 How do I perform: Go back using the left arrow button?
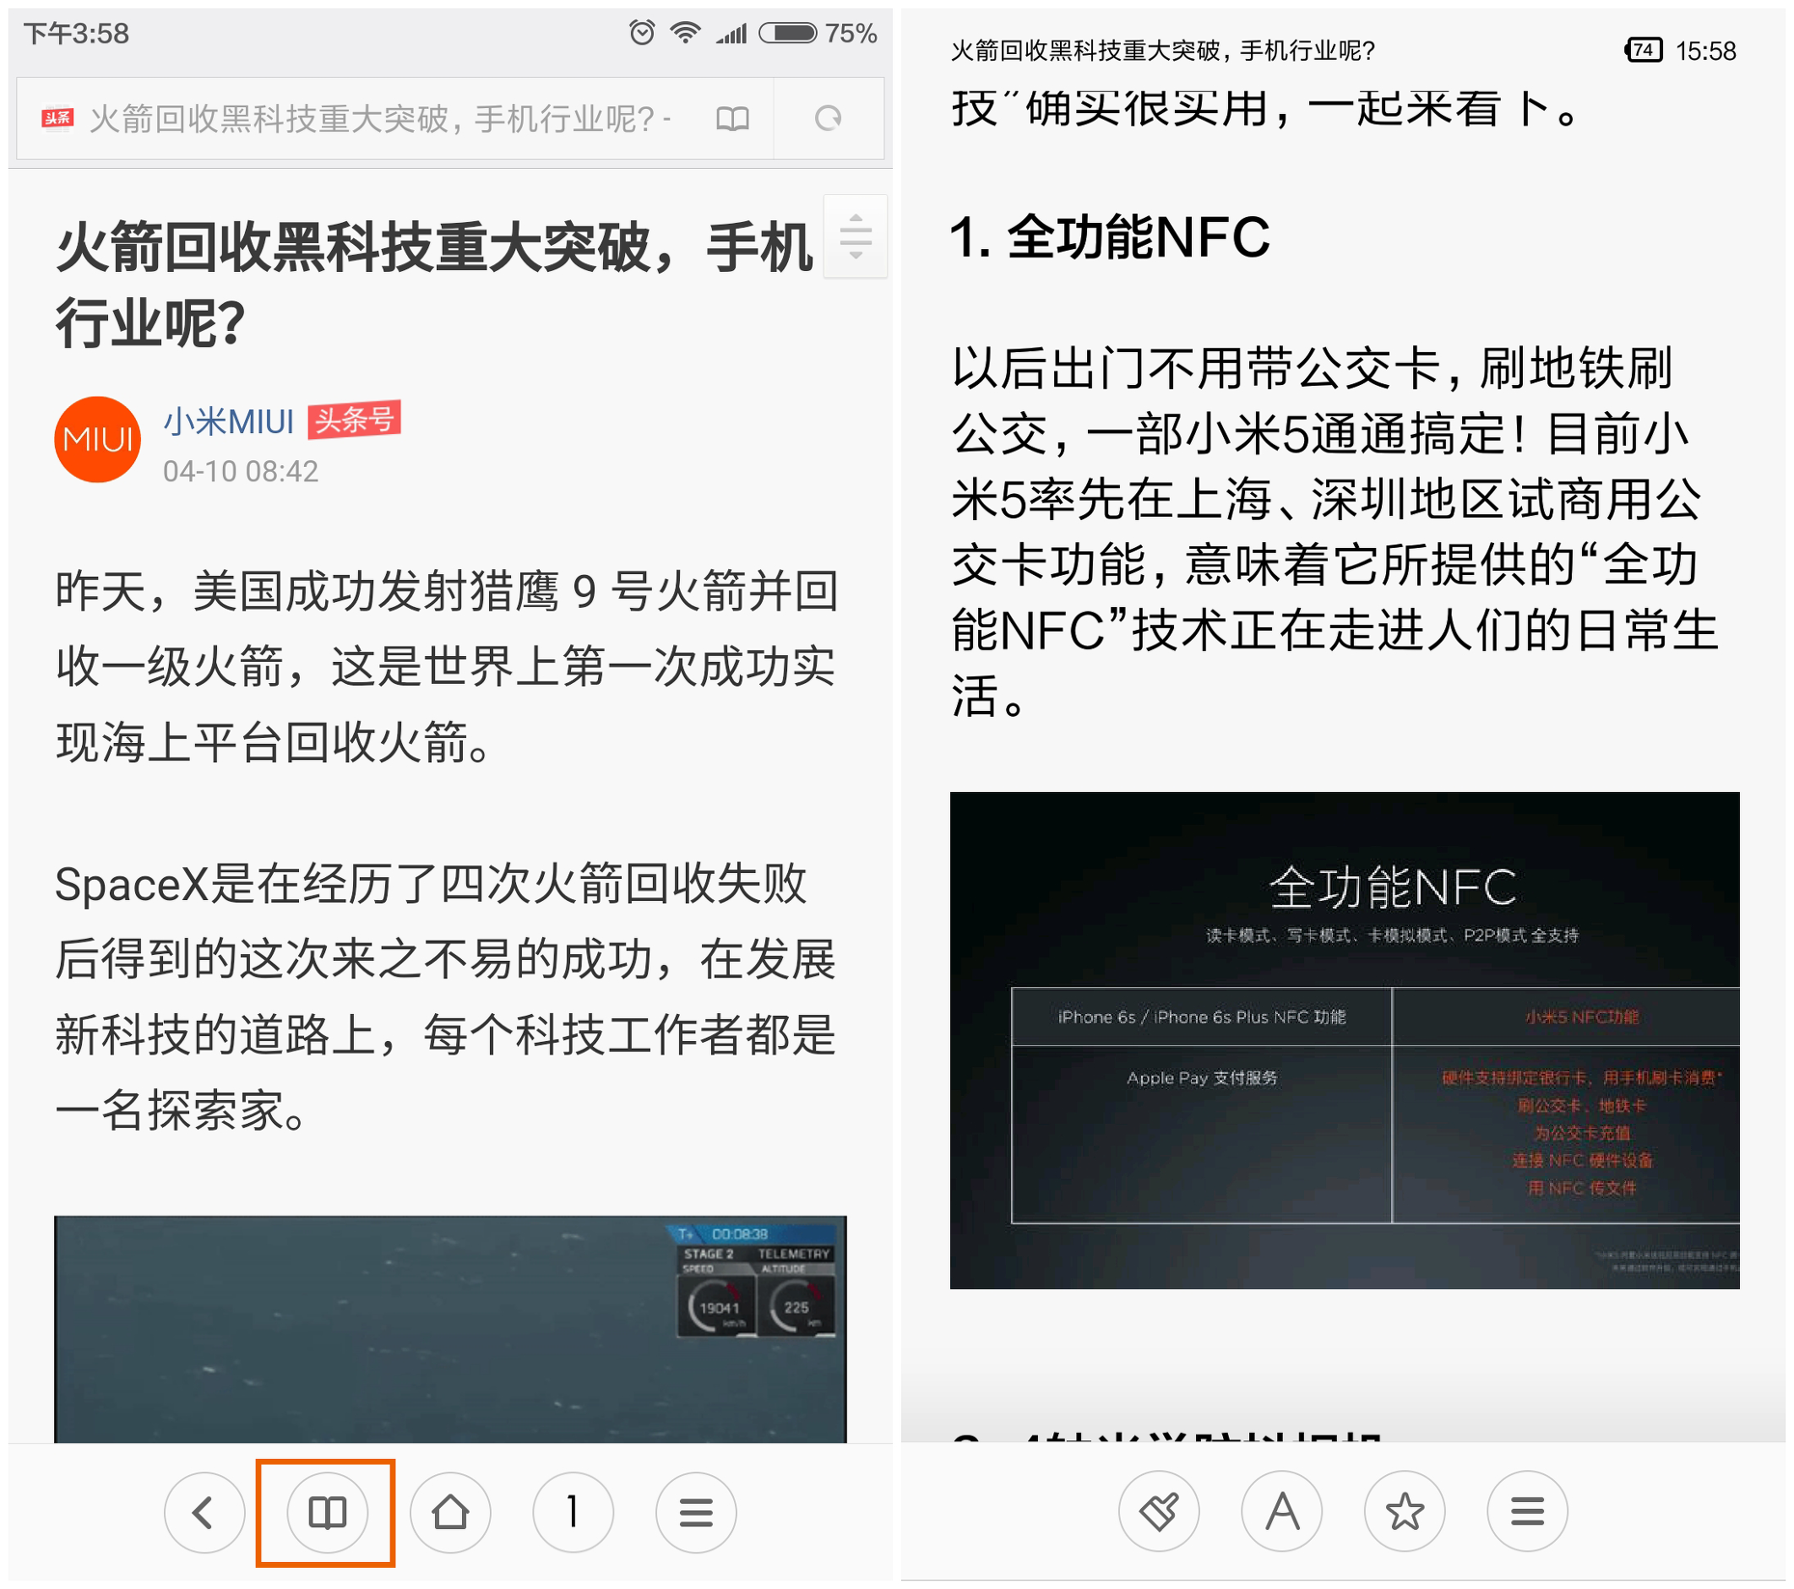click(x=204, y=1513)
